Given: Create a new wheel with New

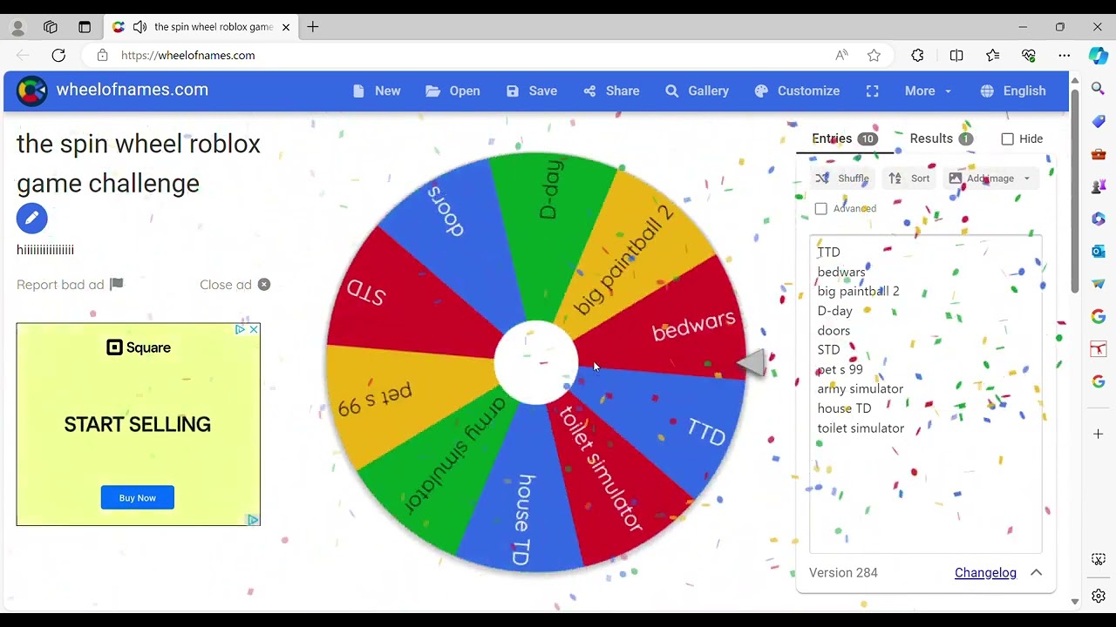Looking at the screenshot, I should click(377, 91).
